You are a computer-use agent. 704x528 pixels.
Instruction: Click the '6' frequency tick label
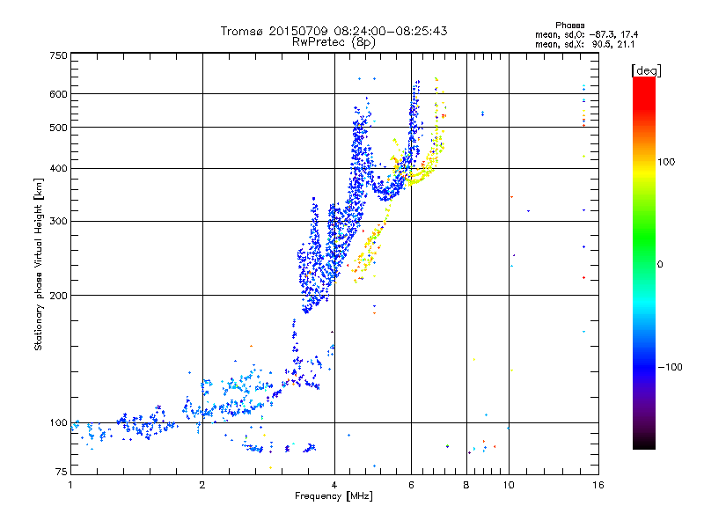tap(411, 485)
